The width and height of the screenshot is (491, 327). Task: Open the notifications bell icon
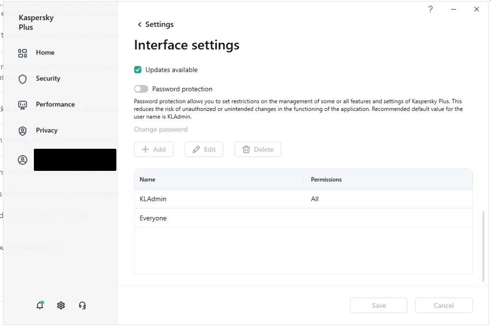[x=40, y=305]
